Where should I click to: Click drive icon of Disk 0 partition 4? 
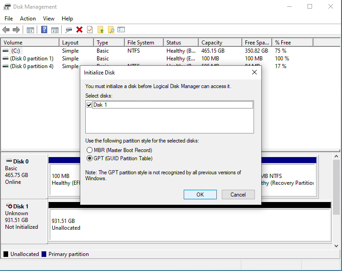pyautogui.click(x=5, y=66)
